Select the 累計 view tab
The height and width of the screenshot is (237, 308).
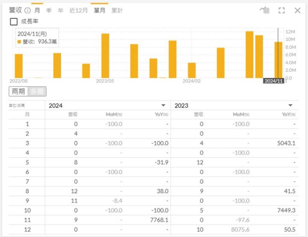(x=116, y=11)
